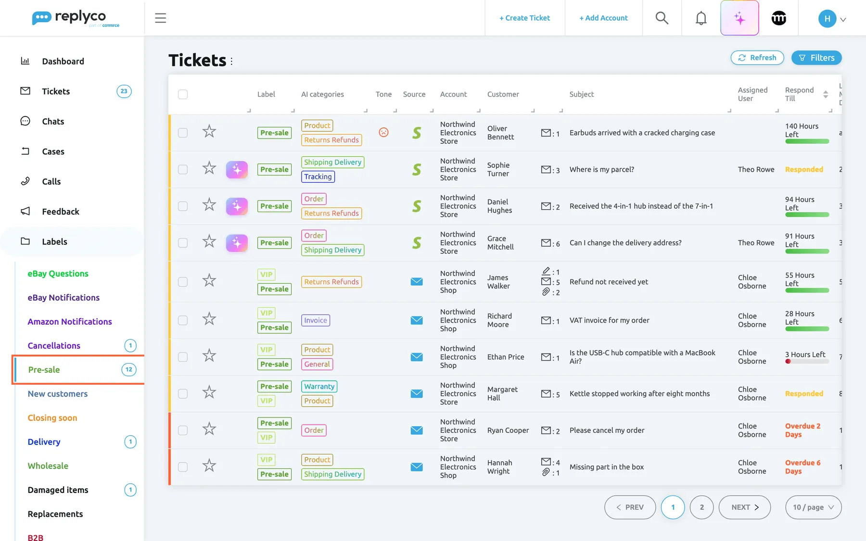Check the Sophie Turner ticket checkbox
This screenshot has width=866, height=541.
183,169
